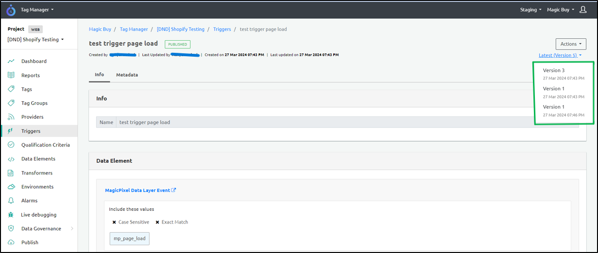Click the Publish cloud upload icon

coord(11,242)
